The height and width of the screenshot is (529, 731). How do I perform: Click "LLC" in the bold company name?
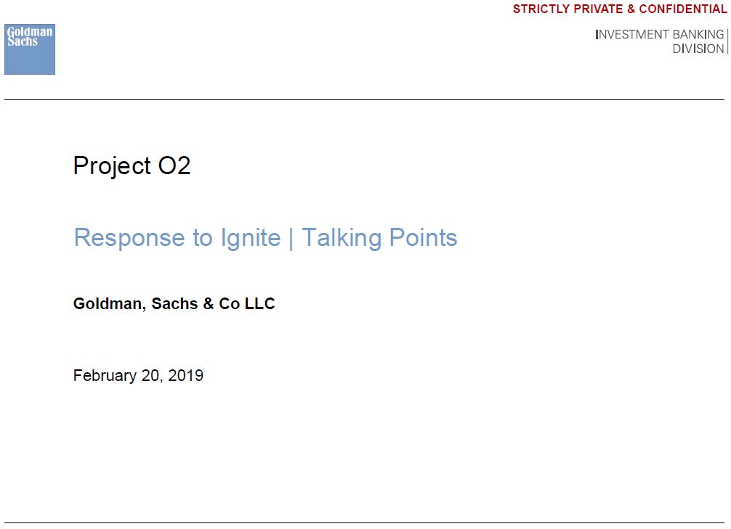tap(260, 304)
